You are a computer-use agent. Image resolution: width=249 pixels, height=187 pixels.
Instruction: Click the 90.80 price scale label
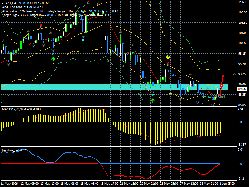coord(243,84)
